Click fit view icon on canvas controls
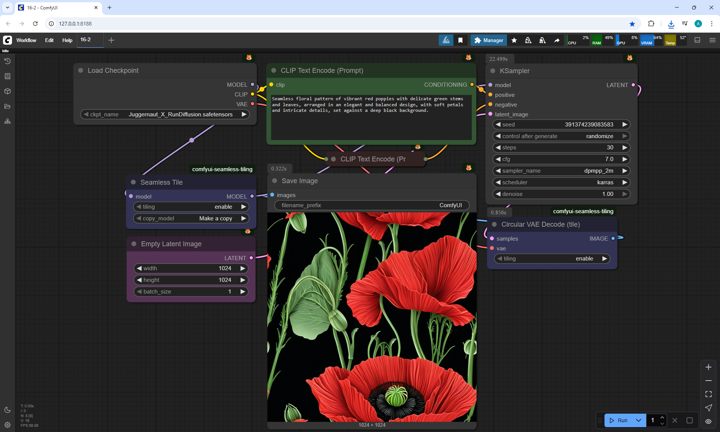This screenshot has width=720, height=432. tap(708, 394)
